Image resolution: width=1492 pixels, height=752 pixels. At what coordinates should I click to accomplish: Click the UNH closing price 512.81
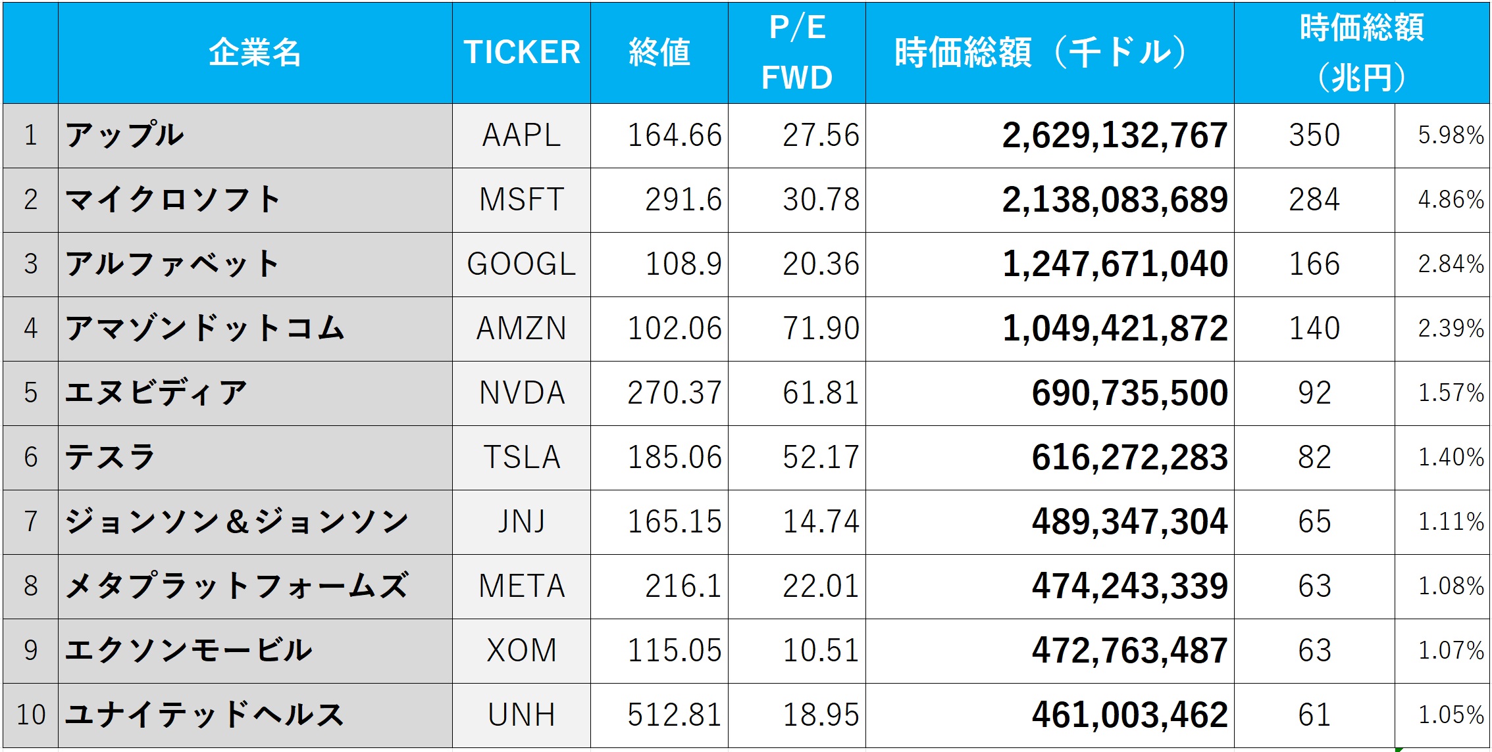tap(674, 715)
